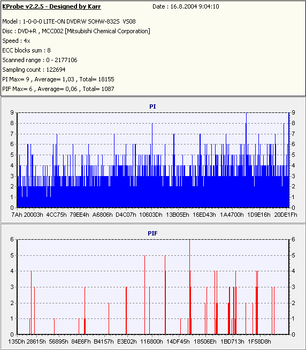Click PIF chart x-axis label 'E3E02h'
The height and width of the screenshot is (350, 306).
click(127, 341)
